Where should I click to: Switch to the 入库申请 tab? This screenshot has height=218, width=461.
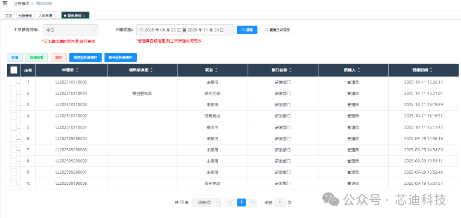(x=48, y=16)
